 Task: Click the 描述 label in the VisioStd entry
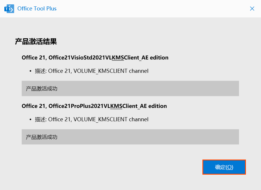tap(40, 71)
